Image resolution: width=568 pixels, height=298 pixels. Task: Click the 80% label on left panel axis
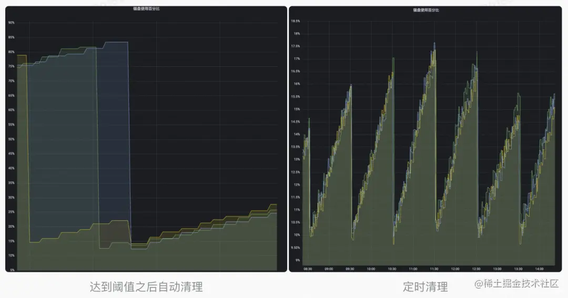12,52
